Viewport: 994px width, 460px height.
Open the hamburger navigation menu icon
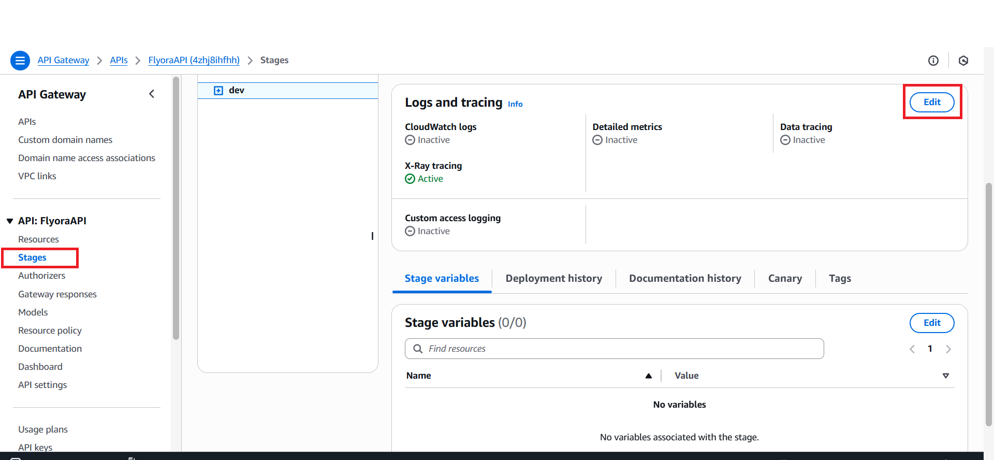pyautogui.click(x=20, y=61)
